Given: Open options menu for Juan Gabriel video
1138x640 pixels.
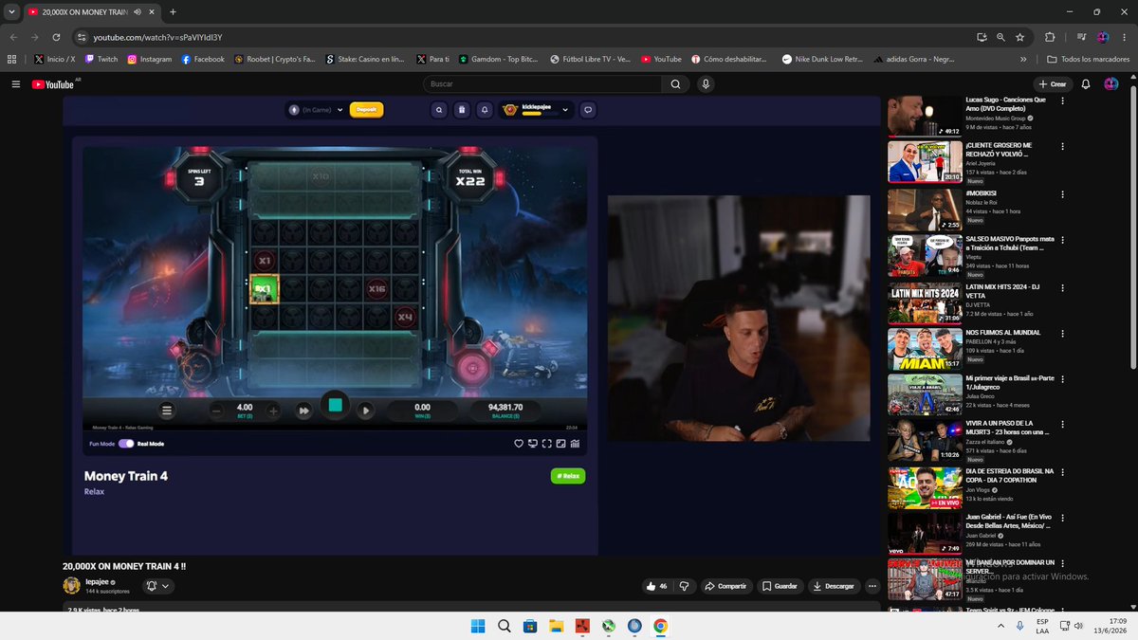Looking at the screenshot, I should point(1063,521).
